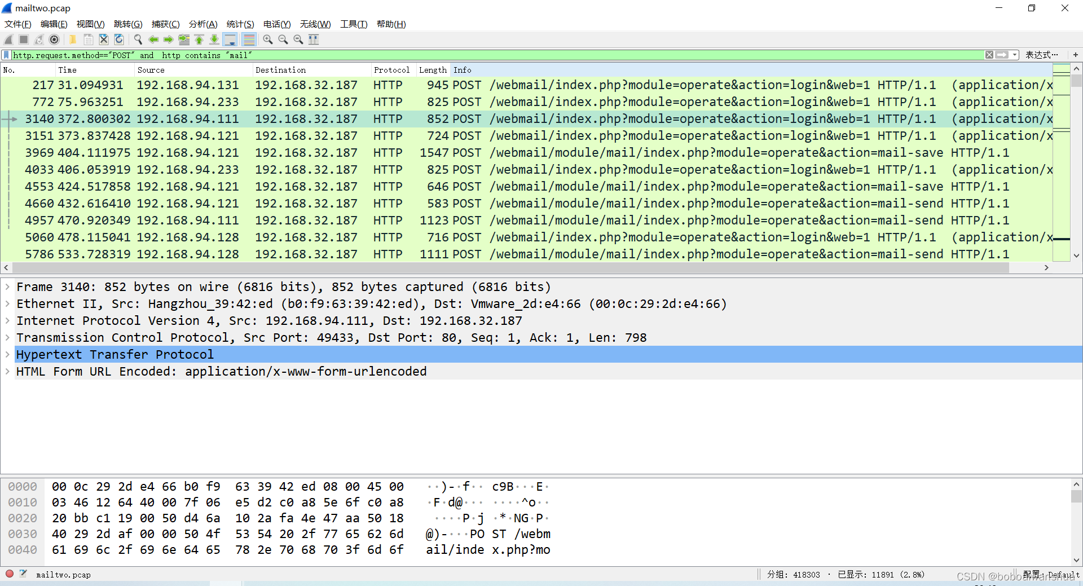
Task: Open capture options gear icon
Action: coord(54,39)
